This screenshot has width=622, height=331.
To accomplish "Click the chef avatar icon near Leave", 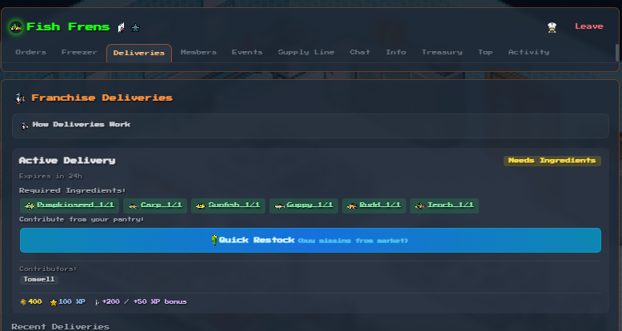I will [552, 27].
